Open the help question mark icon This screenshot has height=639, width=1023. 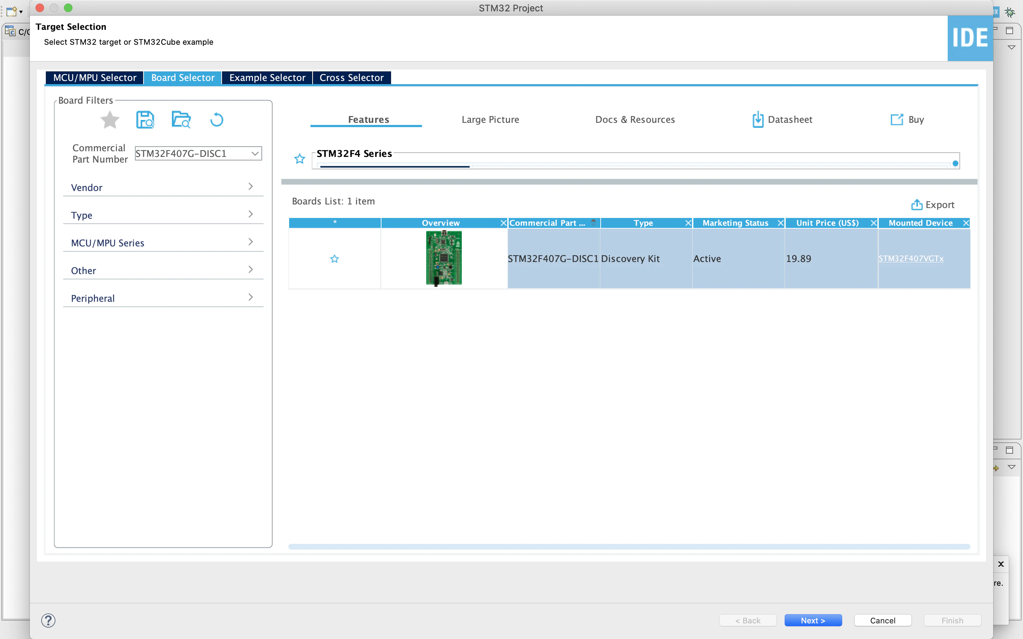[48, 621]
